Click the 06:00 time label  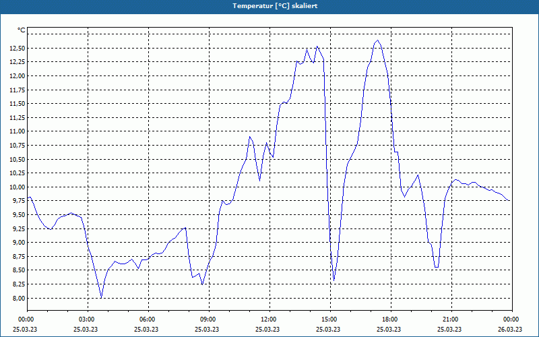(x=148, y=319)
